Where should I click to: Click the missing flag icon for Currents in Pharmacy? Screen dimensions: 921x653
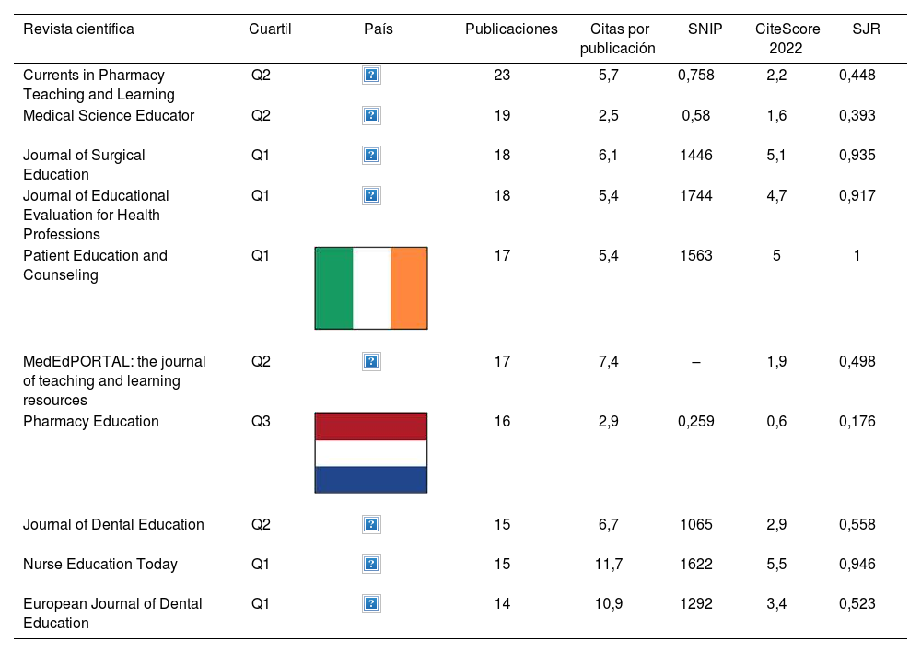pos(371,76)
